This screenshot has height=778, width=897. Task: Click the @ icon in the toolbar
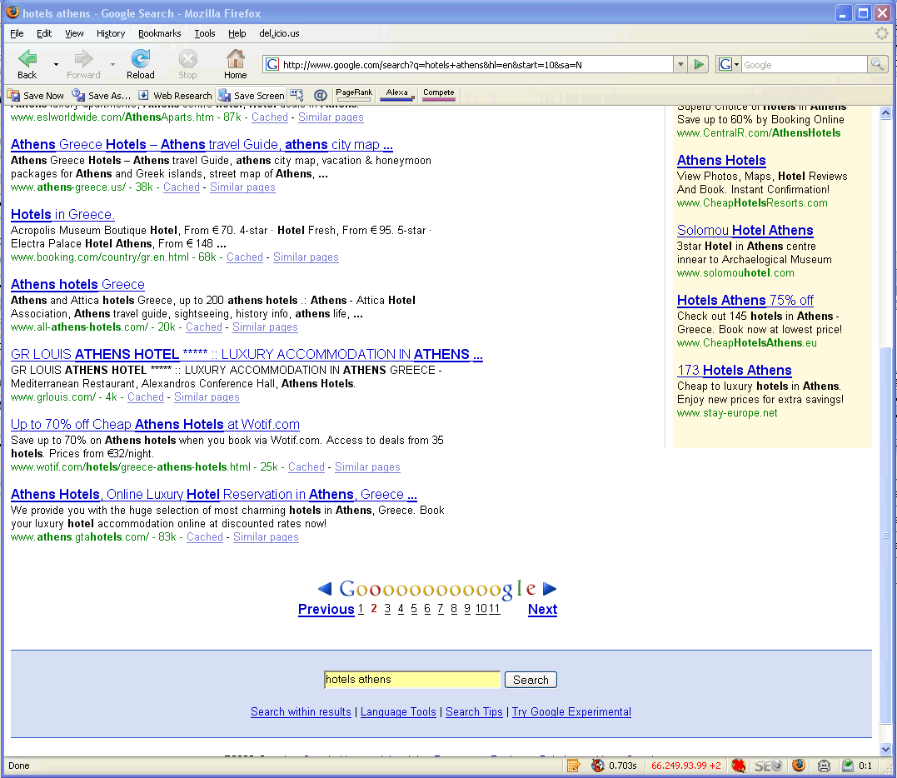coord(321,95)
